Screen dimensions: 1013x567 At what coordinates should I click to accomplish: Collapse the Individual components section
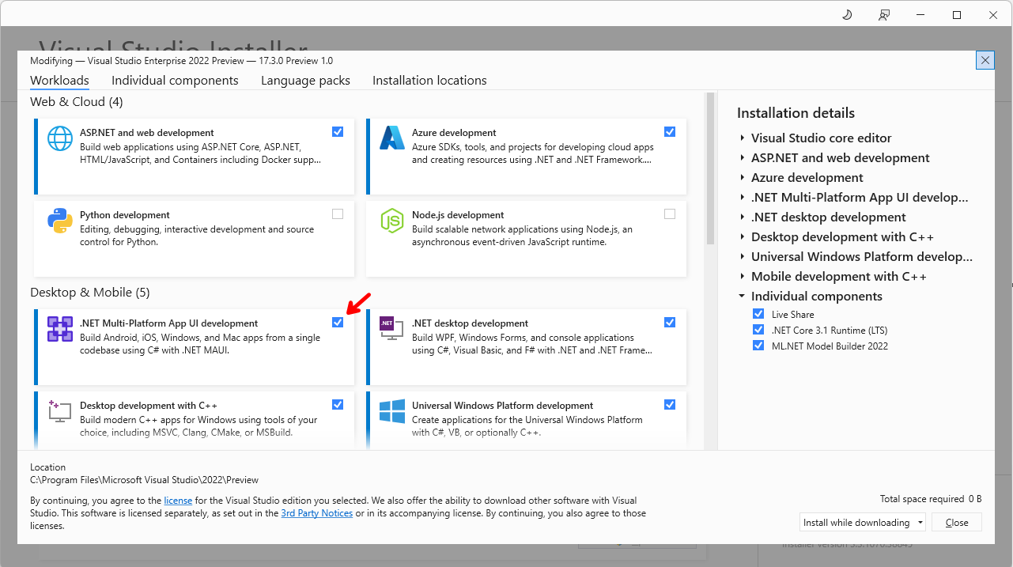coord(743,297)
